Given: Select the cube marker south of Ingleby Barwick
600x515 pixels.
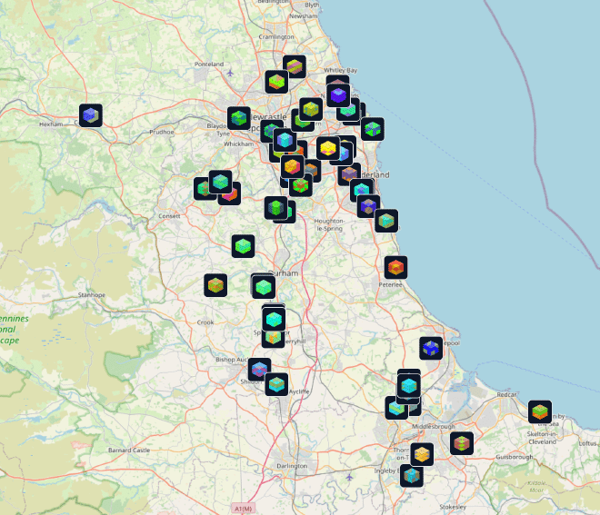Looking at the screenshot, I should tap(412, 475).
